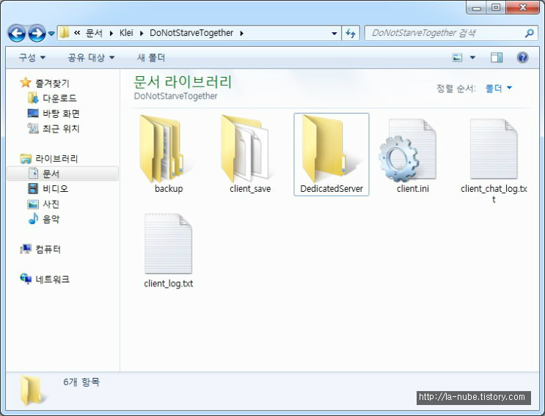Select Klei in the address breadcrumb
545x416 pixels.
126,33
